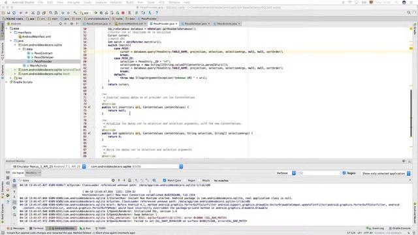Click the Find magnifier icon in toolbar
The image size is (418, 235).
[50, 13]
